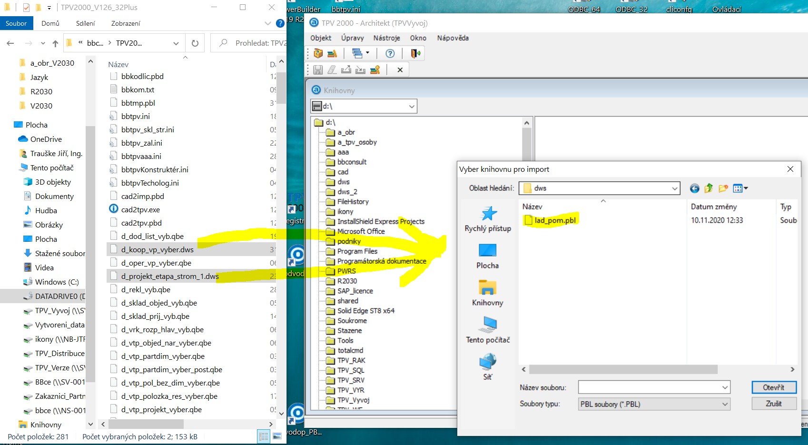Select the bbconsult folder in Knihovny tree
The width and height of the screenshot is (808, 445).
[352, 162]
